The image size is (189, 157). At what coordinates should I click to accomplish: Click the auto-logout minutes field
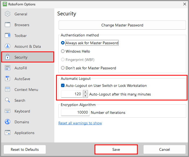pyautogui.click(x=72, y=94)
